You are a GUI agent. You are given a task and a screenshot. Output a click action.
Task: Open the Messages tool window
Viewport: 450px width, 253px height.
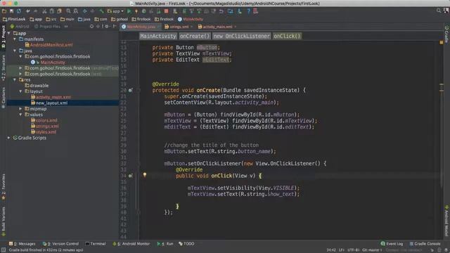(22, 244)
